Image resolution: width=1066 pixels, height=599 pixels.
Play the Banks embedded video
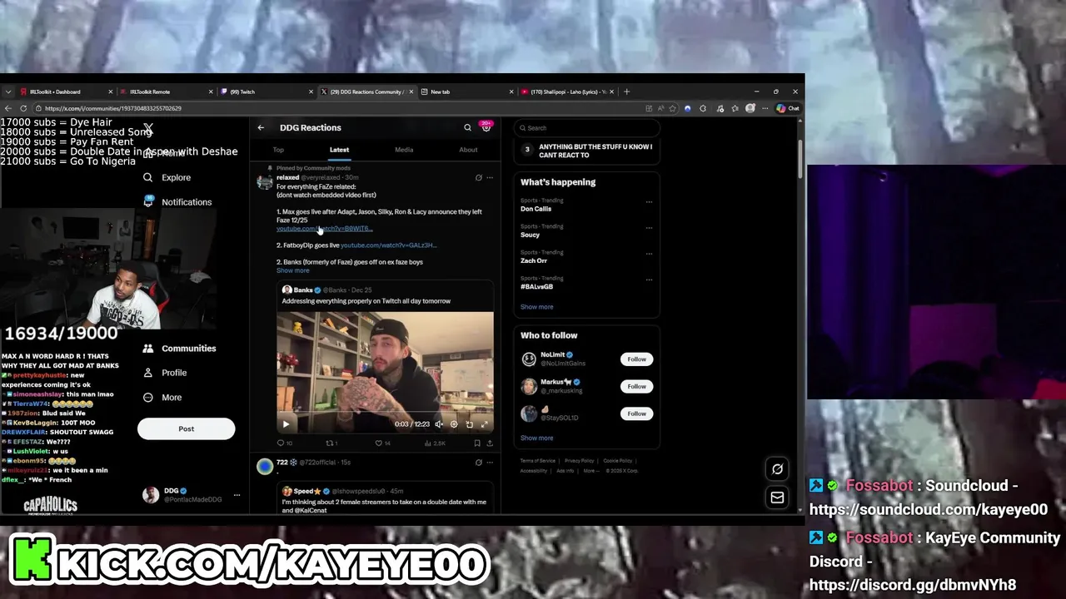click(286, 424)
